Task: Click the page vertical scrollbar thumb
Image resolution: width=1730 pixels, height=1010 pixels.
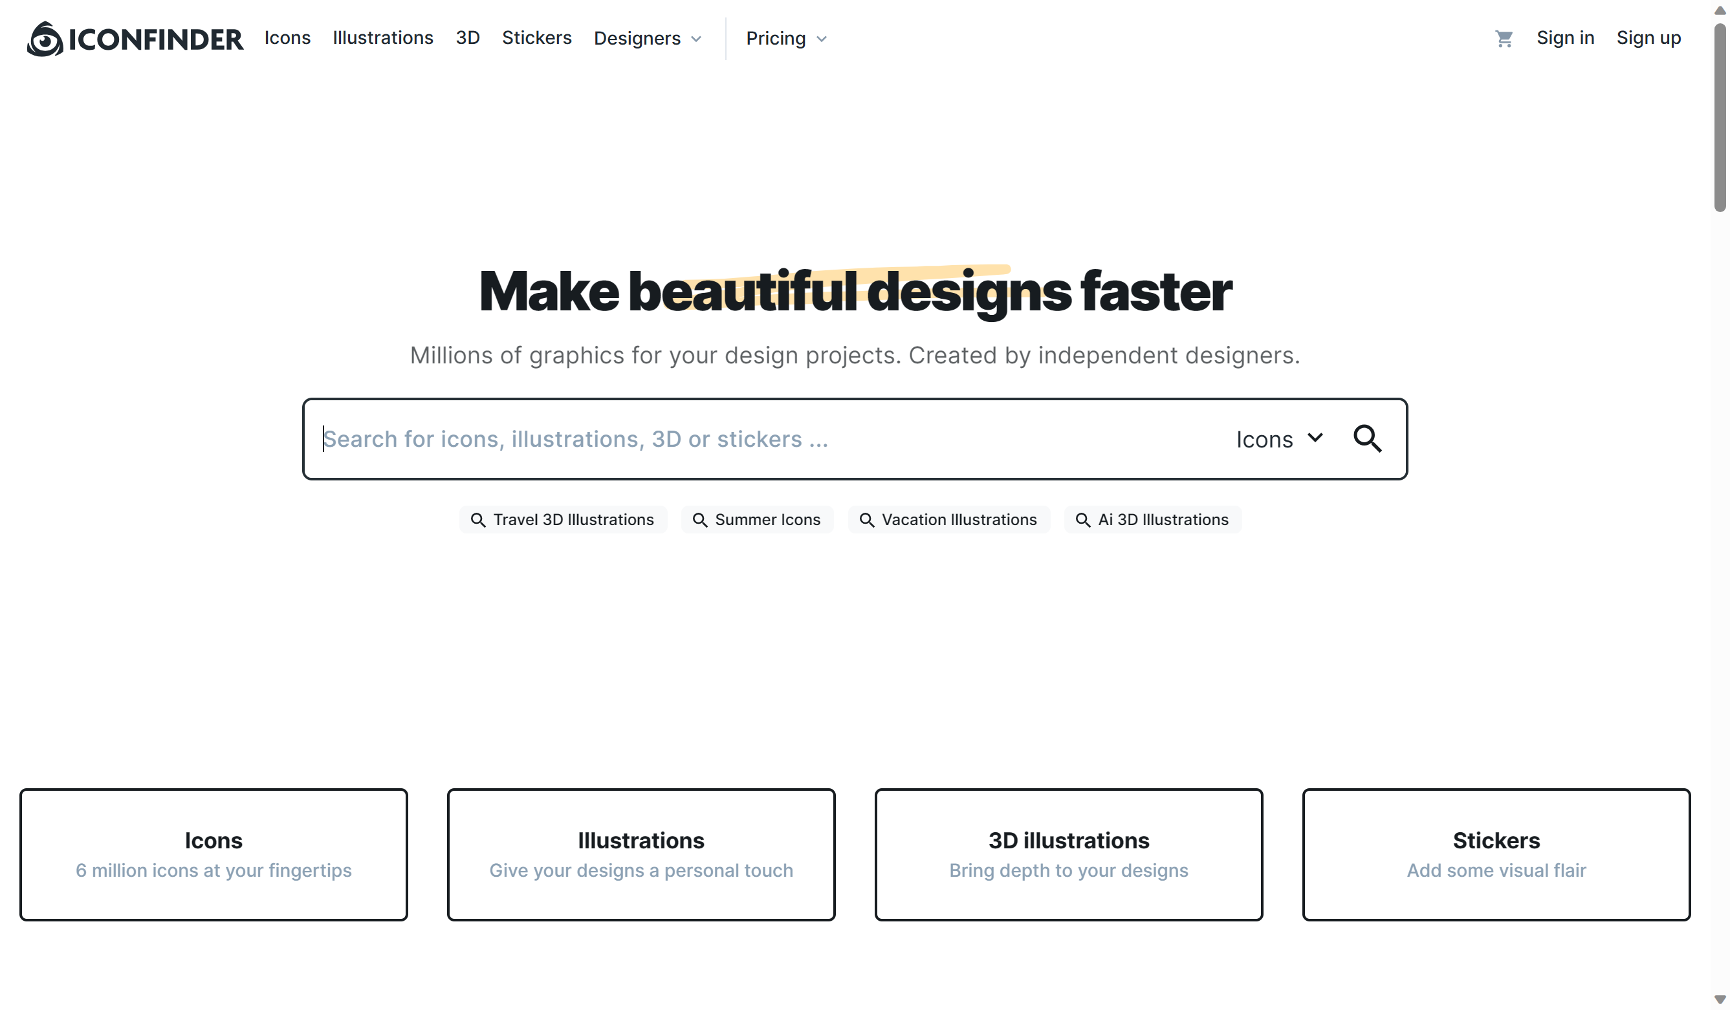Action: pos(1720,118)
